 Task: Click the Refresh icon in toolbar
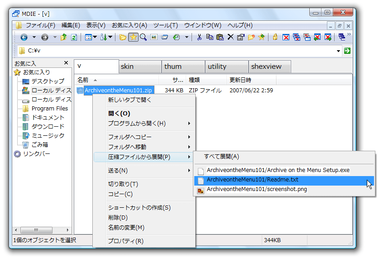tap(74, 37)
